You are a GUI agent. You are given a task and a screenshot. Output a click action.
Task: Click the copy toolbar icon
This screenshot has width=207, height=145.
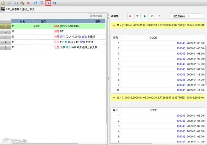(x=16, y=3)
